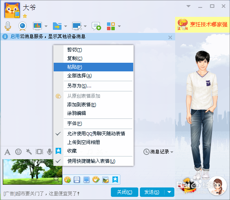Choose 添加到表情(E) menu entry
This screenshot has height=200, width=230.
(93, 105)
